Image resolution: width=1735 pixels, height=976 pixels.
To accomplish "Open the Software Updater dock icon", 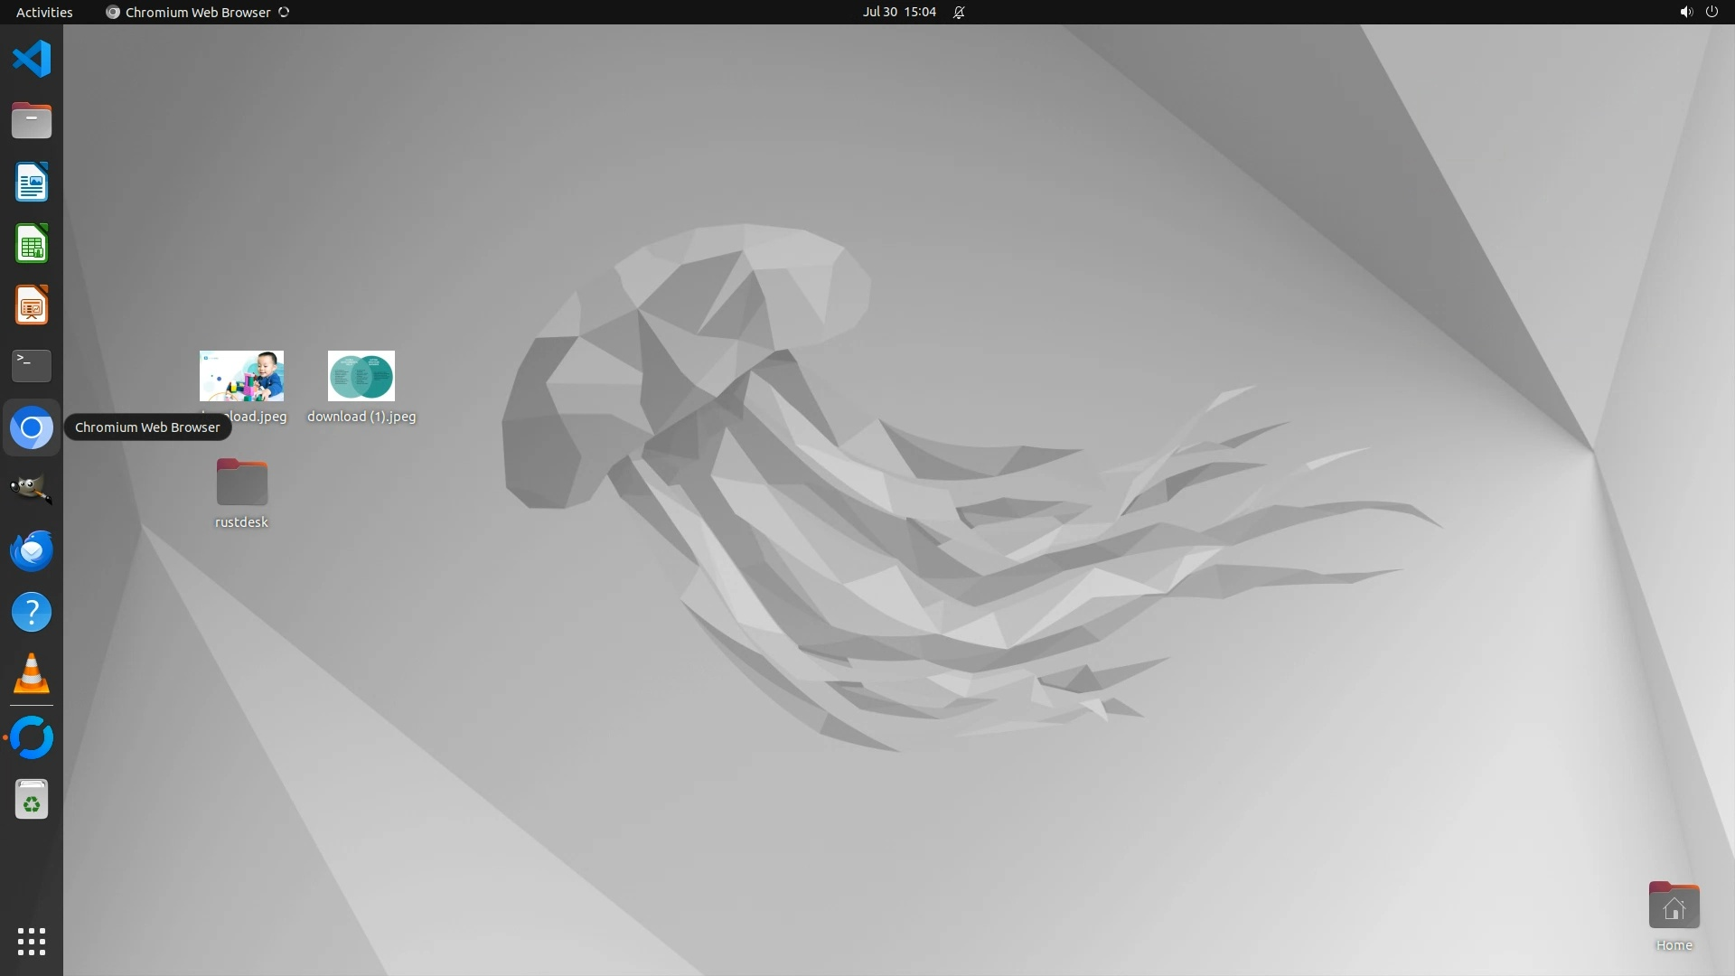I will pos(32,737).
